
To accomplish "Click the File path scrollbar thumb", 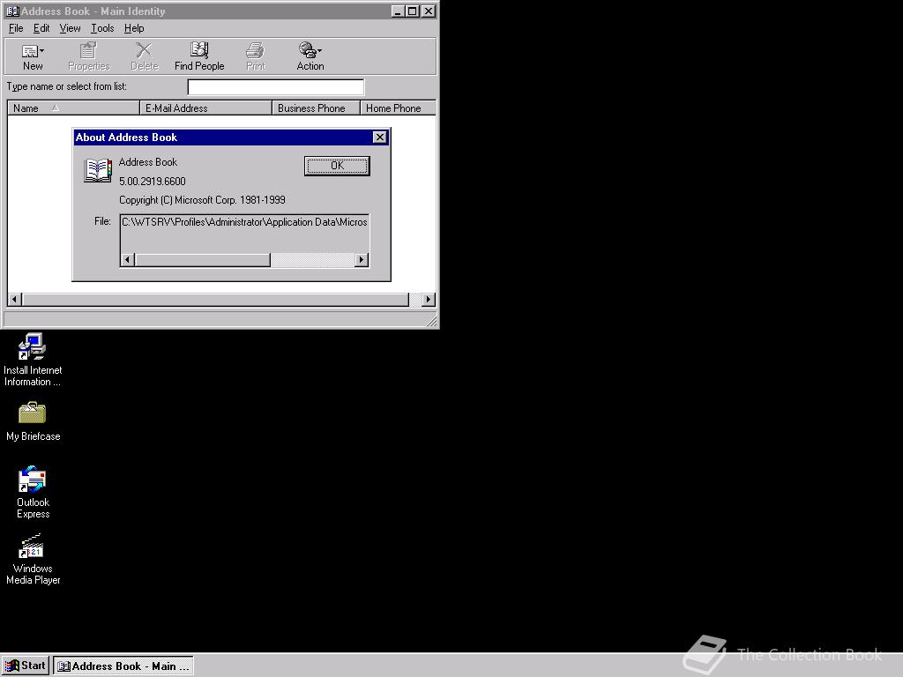I will (x=203, y=260).
